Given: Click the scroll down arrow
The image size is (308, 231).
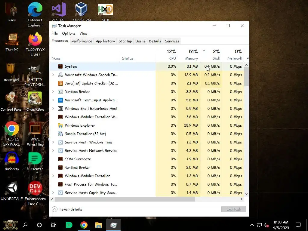Looking at the screenshot, I should [x=247, y=194].
